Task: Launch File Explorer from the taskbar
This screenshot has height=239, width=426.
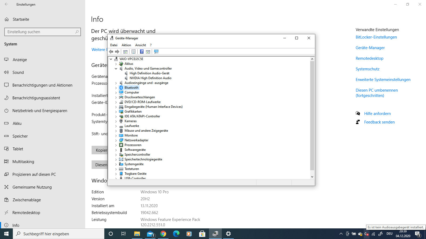Action: tap(137, 234)
